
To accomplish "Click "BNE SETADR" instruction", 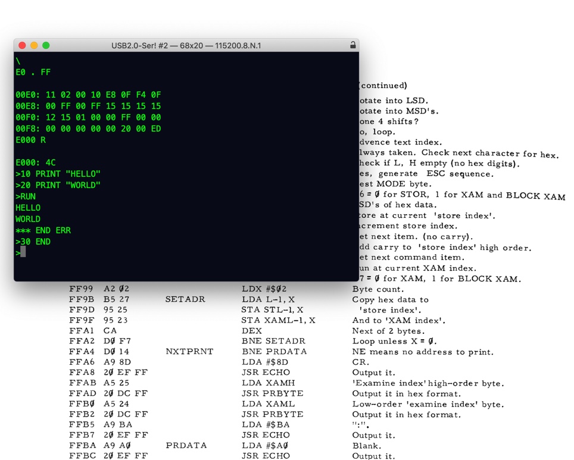I will [x=273, y=341].
